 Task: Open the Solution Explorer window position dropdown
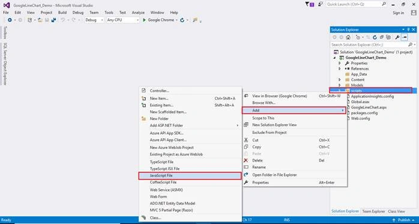click(x=403, y=29)
